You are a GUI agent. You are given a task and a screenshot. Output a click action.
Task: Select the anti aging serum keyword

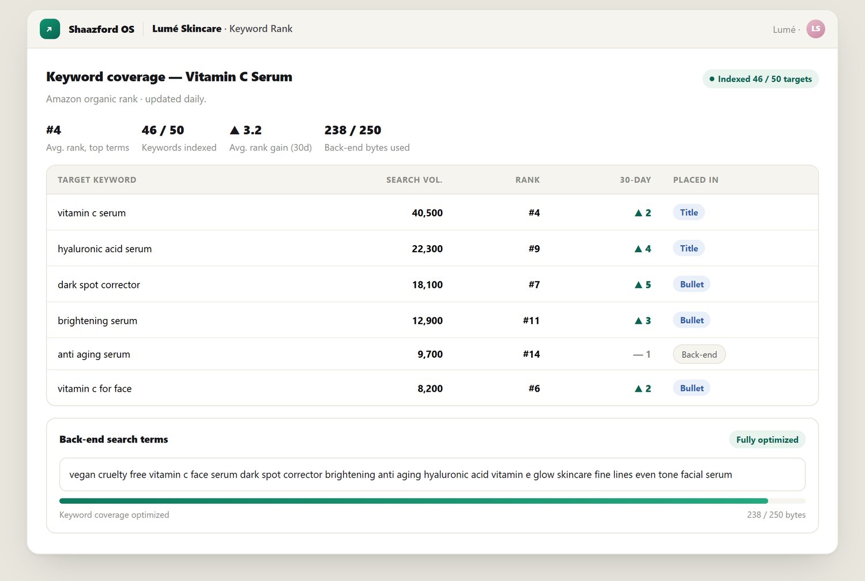pyautogui.click(x=94, y=354)
